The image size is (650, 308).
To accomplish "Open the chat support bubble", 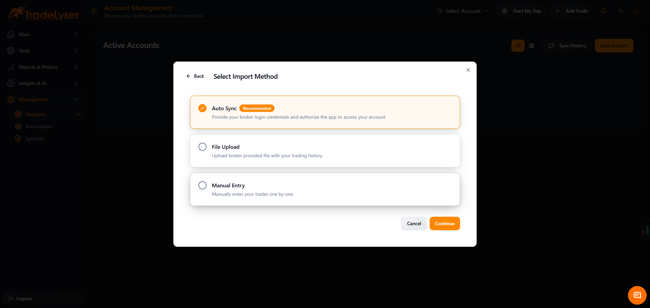I will click(x=637, y=295).
